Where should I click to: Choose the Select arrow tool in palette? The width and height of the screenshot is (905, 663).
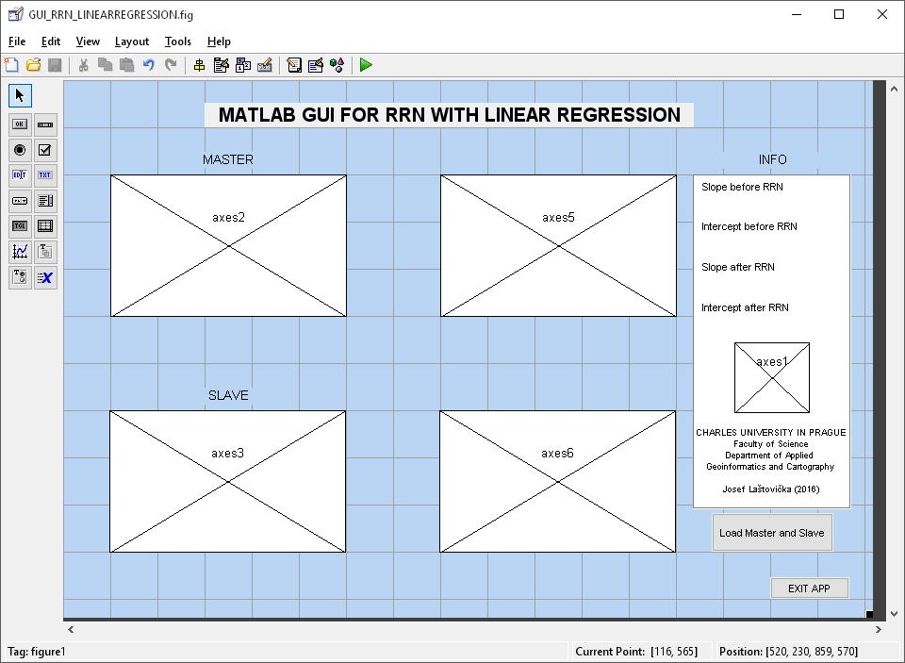[20, 95]
